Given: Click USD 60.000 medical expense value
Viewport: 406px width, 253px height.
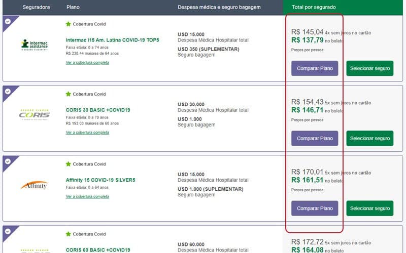Looking at the screenshot, I should [x=191, y=244].
